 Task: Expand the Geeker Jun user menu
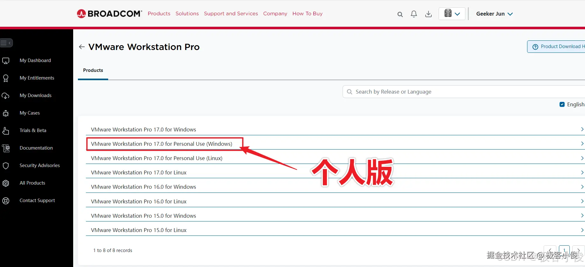tap(494, 14)
